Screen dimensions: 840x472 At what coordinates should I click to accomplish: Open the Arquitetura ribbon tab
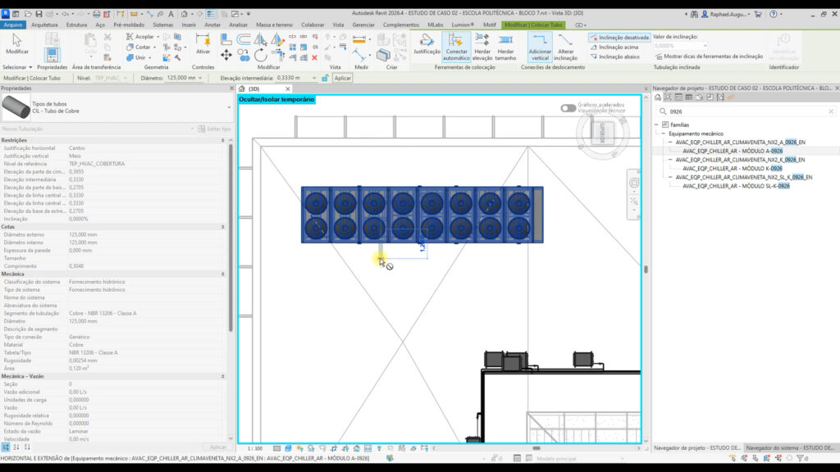44,25
